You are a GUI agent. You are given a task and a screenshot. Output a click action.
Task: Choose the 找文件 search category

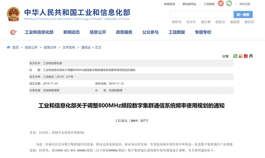191,22
